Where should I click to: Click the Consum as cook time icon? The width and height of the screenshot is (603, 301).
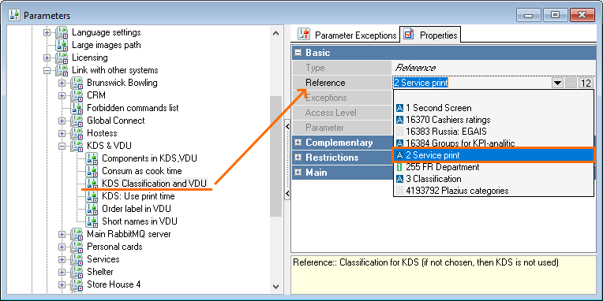click(92, 171)
